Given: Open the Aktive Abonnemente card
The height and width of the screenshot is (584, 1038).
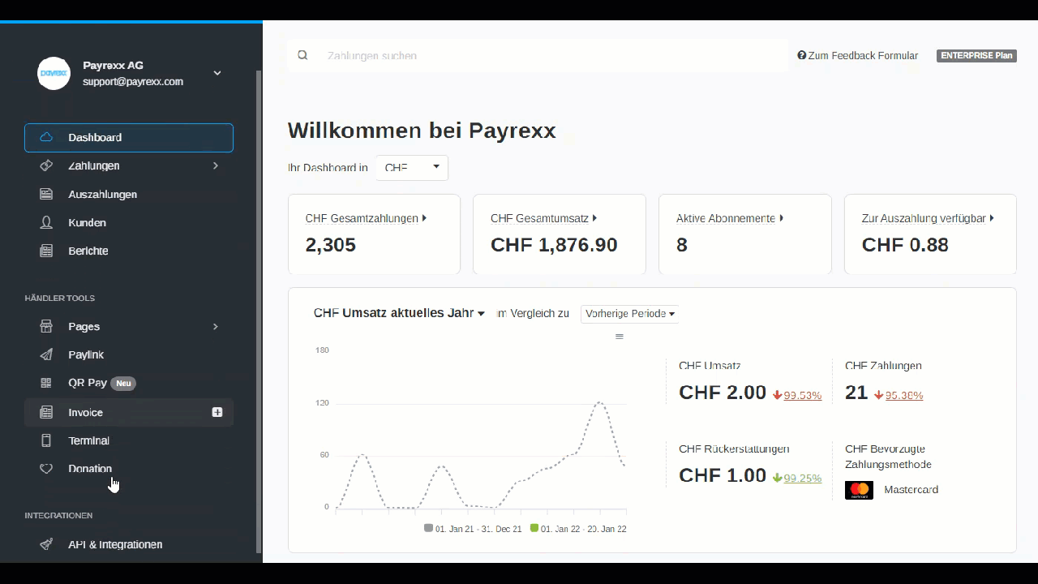Looking at the screenshot, I should click(x=745, y=234).
